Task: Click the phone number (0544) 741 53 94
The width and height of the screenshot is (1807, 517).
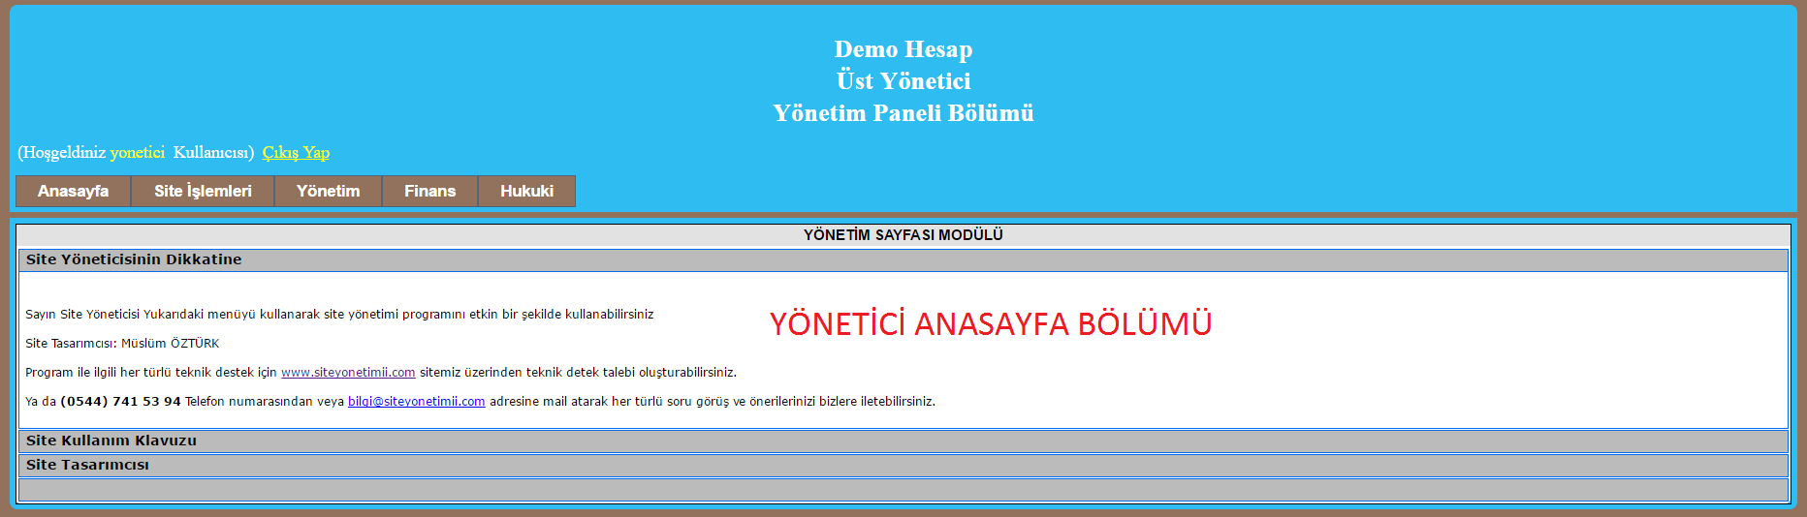Action: tap(120, 402)
